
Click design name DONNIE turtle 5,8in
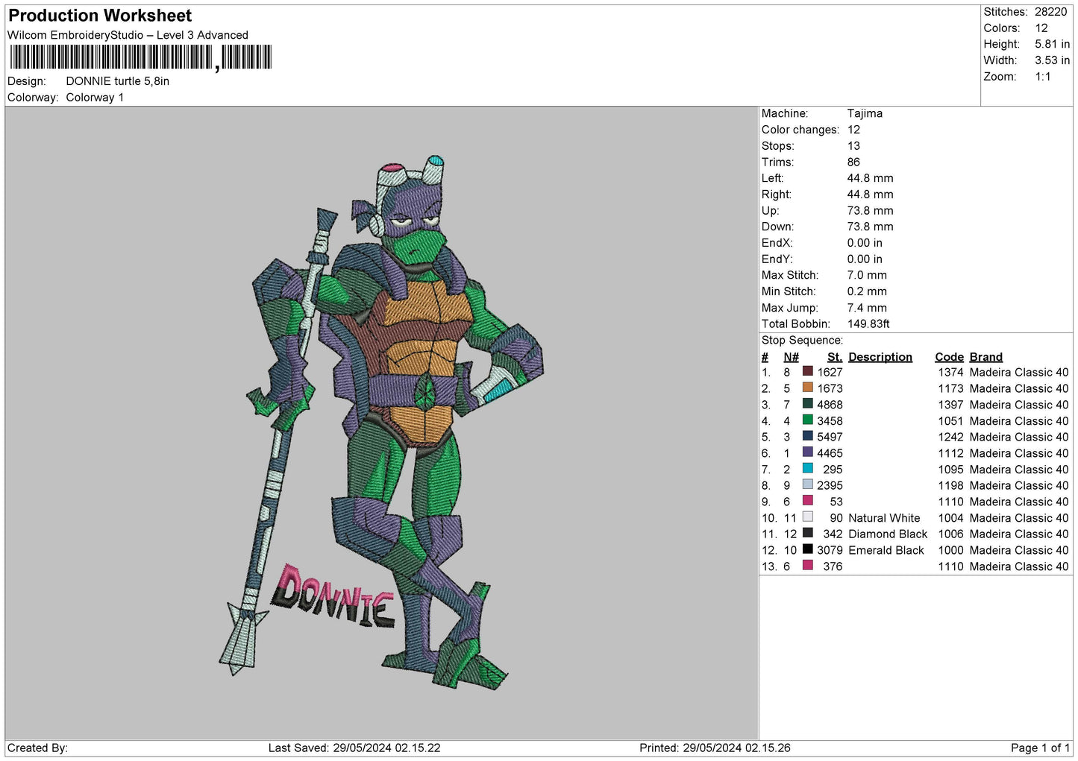[118, 81]
